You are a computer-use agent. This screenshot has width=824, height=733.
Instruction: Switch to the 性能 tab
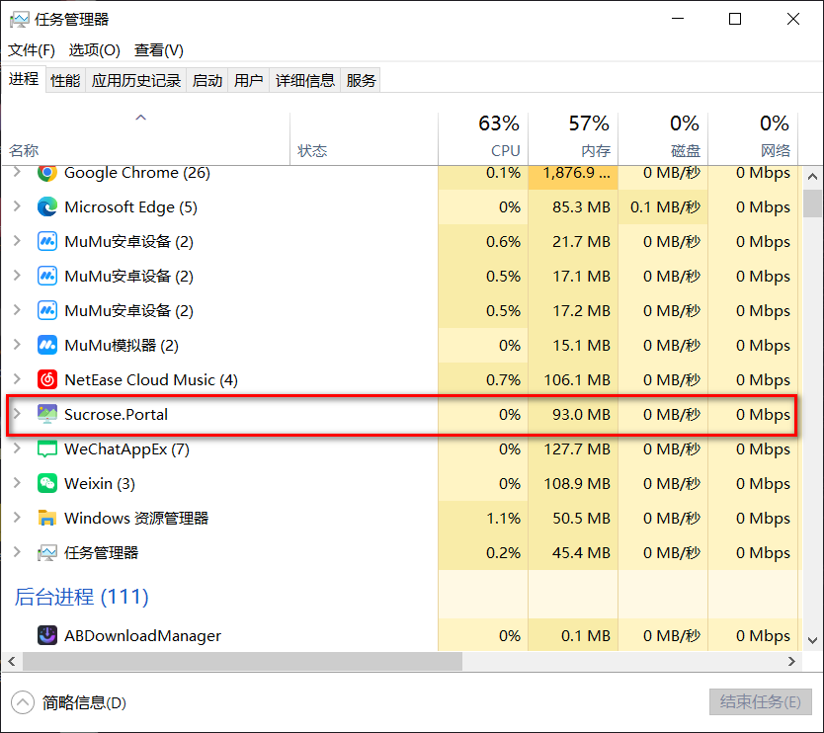pos(65,80)
